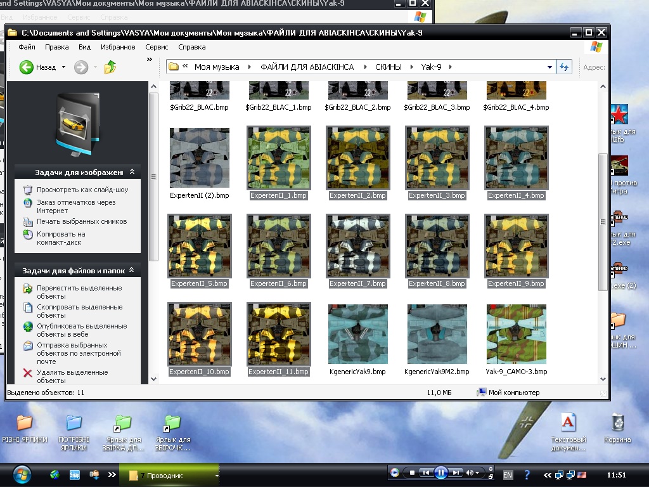Open the Windows Start orb
The image size is (649, 487).
[22, 475]
